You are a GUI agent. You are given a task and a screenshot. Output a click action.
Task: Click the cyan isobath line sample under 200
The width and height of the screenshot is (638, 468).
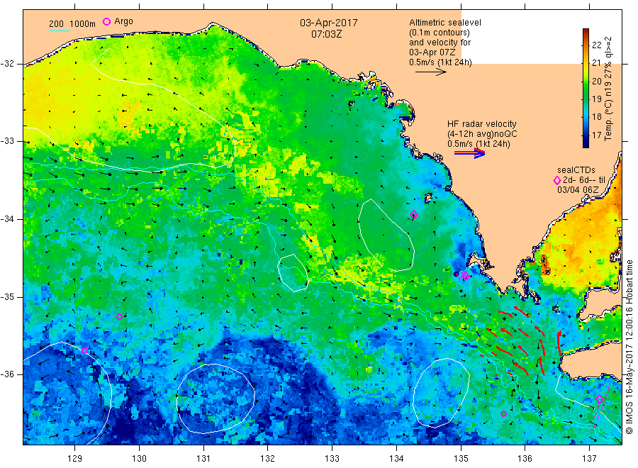(x=59, y=30)
